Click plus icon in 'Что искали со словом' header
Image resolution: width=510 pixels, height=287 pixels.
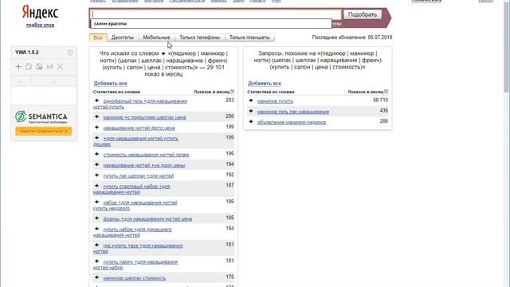pos(163,53)
